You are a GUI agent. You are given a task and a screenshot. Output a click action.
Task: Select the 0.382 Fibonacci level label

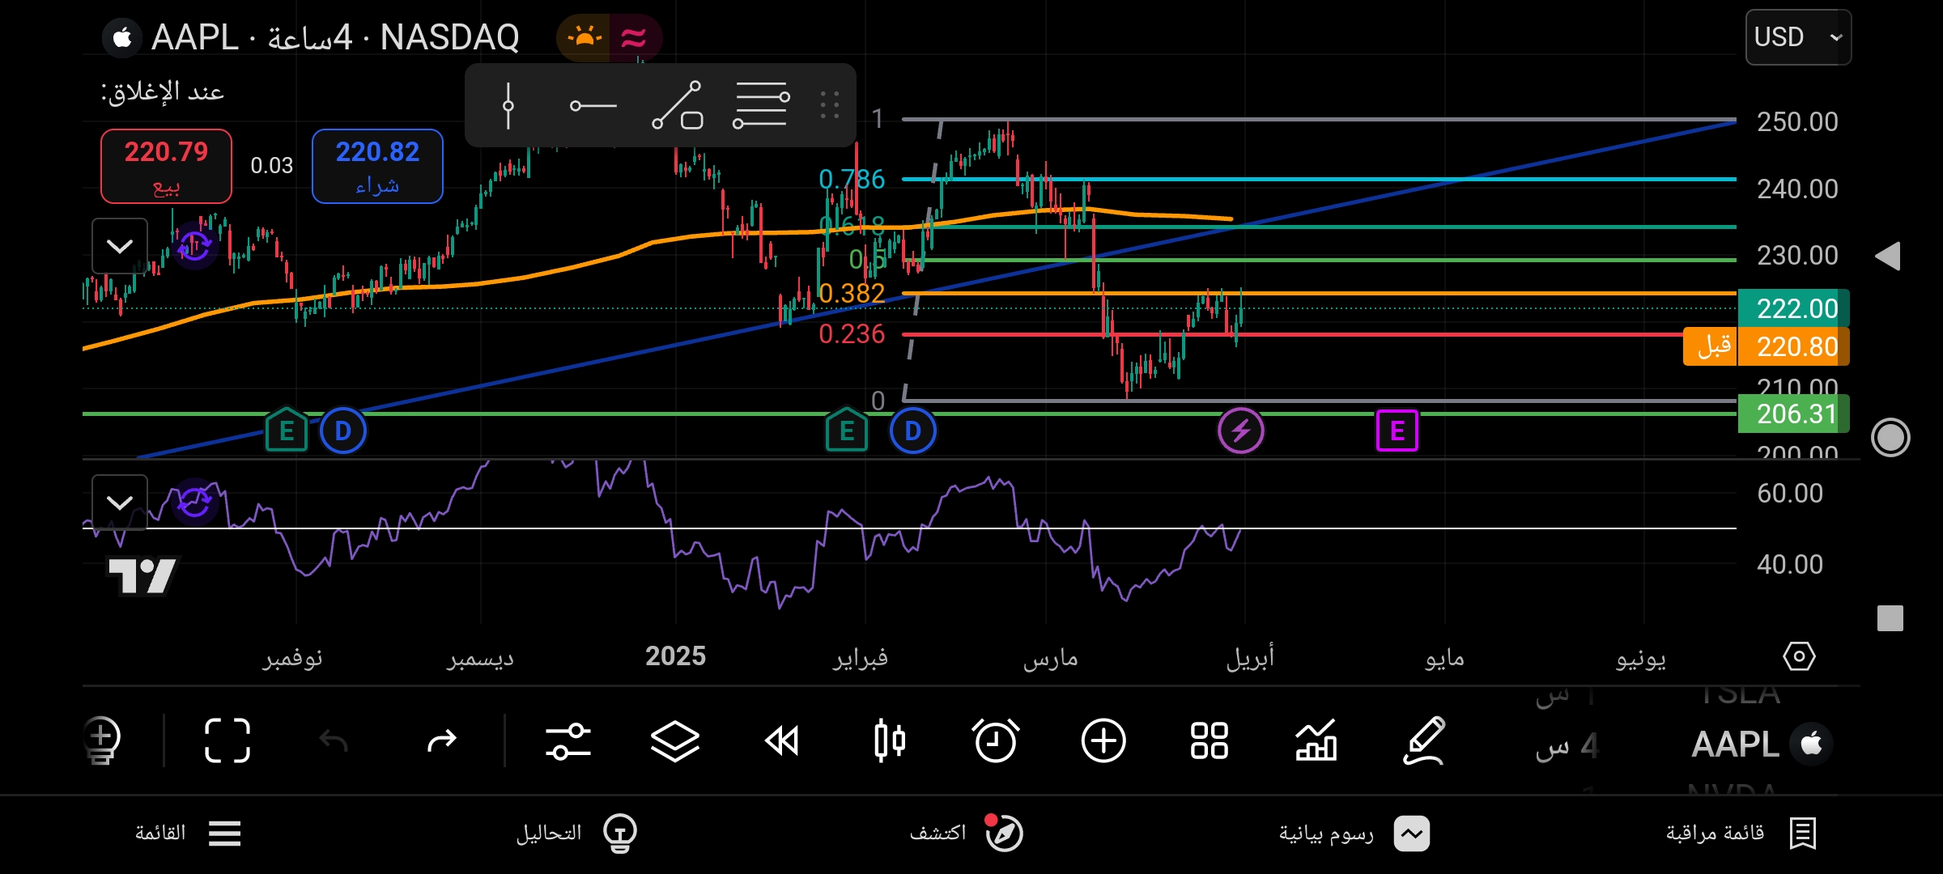coord(852,293)
